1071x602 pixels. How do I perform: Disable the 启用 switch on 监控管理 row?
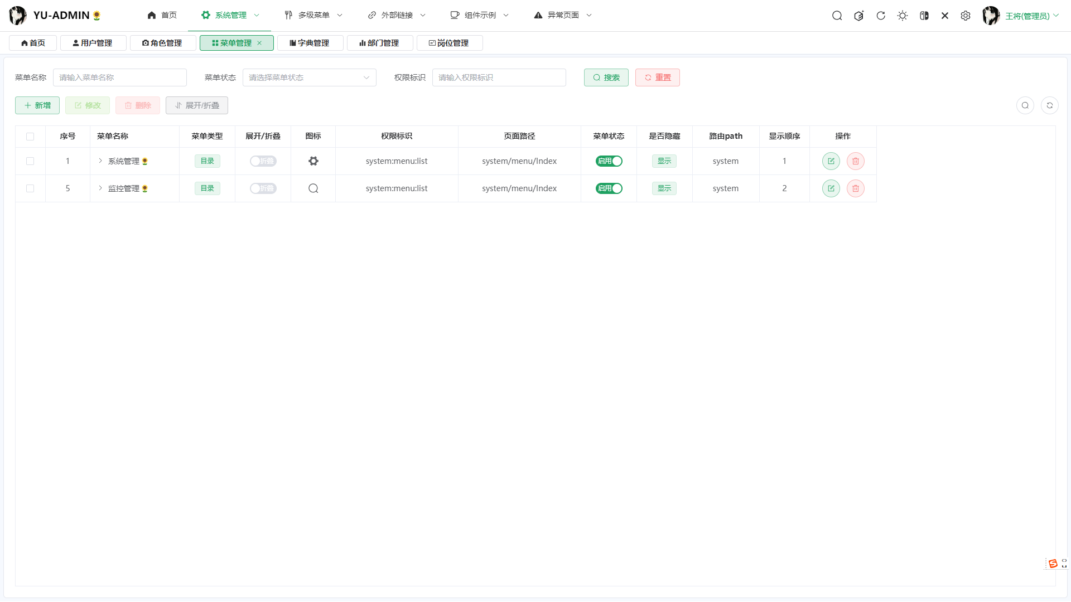609,188
